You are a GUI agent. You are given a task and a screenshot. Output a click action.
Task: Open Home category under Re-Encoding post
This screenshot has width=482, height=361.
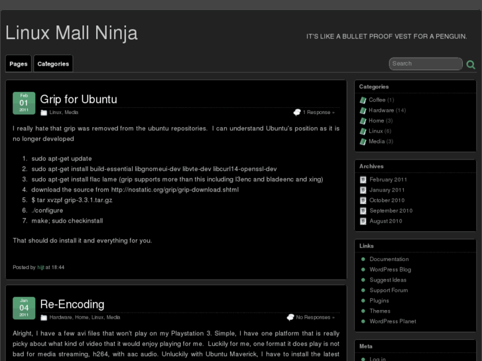point(82,317)
